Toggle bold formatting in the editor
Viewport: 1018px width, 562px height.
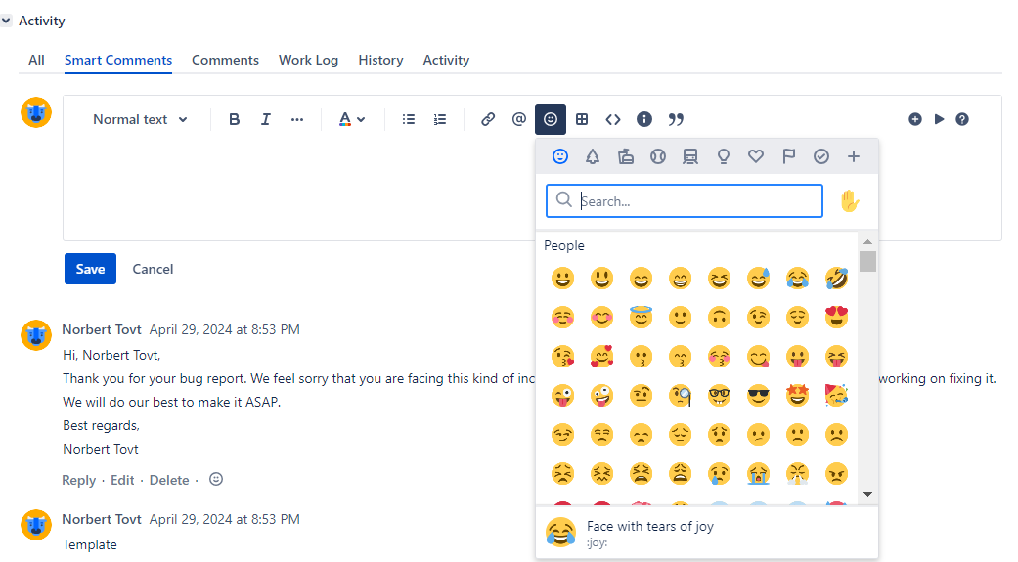coord(235,119)
